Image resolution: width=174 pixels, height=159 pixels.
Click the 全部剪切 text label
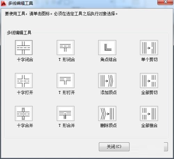(x=149, y=93)
